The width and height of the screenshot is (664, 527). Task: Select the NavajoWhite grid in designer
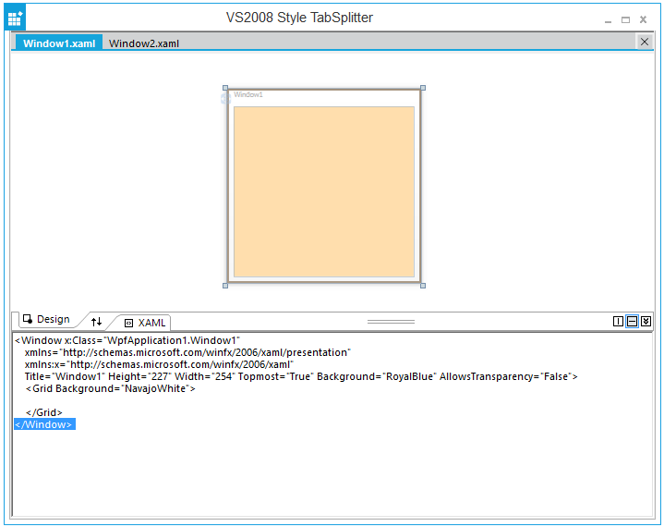pos(323,191)
